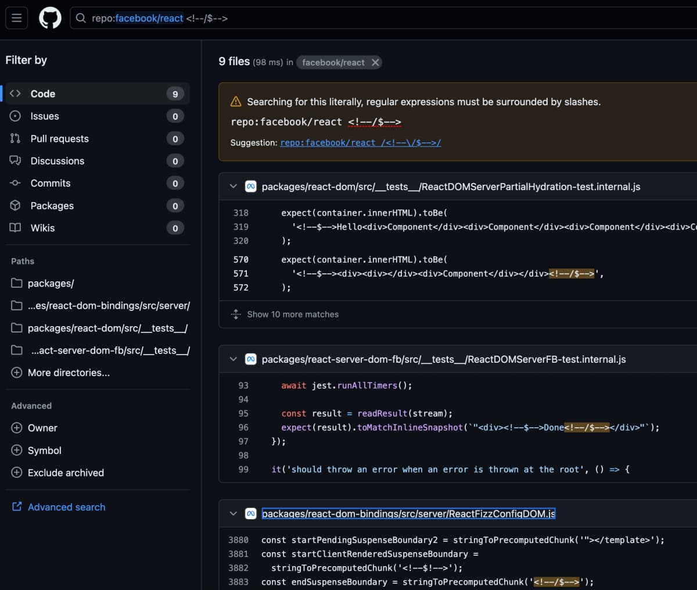Screen dimensions: 697x590
Task: Select the Discussions filter
Action: 98,161
